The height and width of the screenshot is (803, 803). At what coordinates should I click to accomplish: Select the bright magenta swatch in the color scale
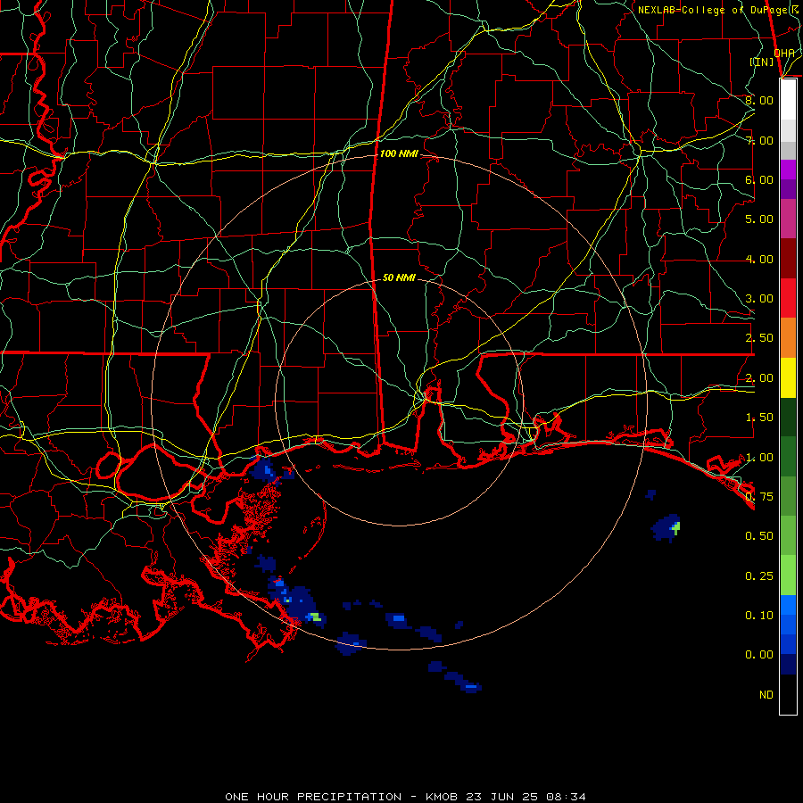[788, 170]
